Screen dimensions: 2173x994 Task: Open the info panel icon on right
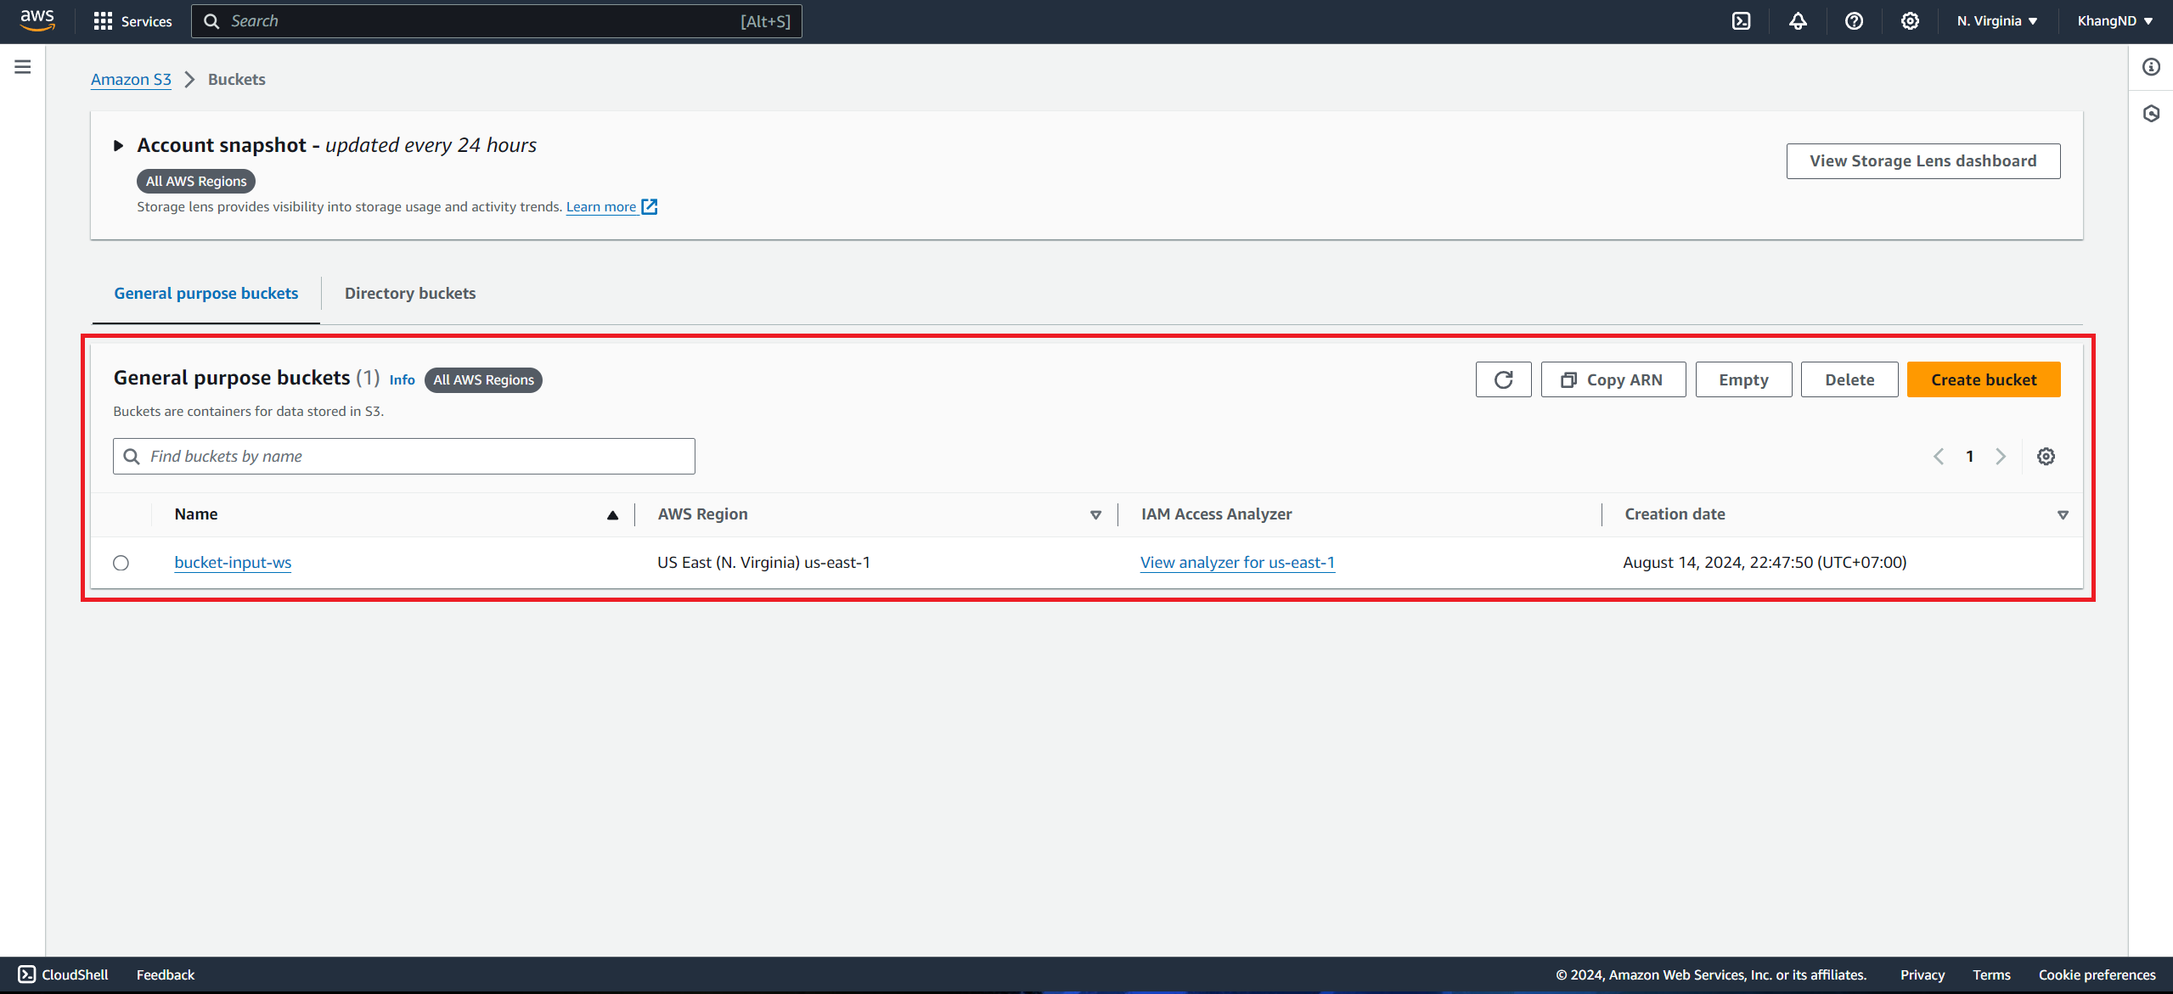click(x=2151, y=67)
